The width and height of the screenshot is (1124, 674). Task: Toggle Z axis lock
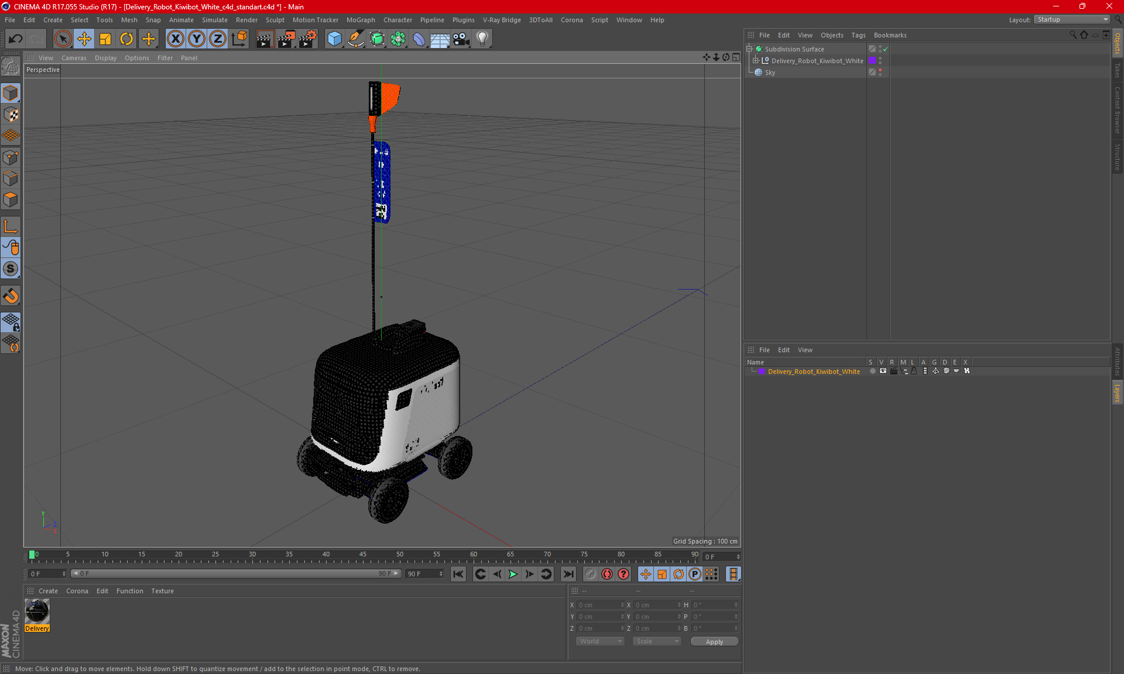click(218, 39)
